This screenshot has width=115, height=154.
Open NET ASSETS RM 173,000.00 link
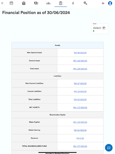80,107
